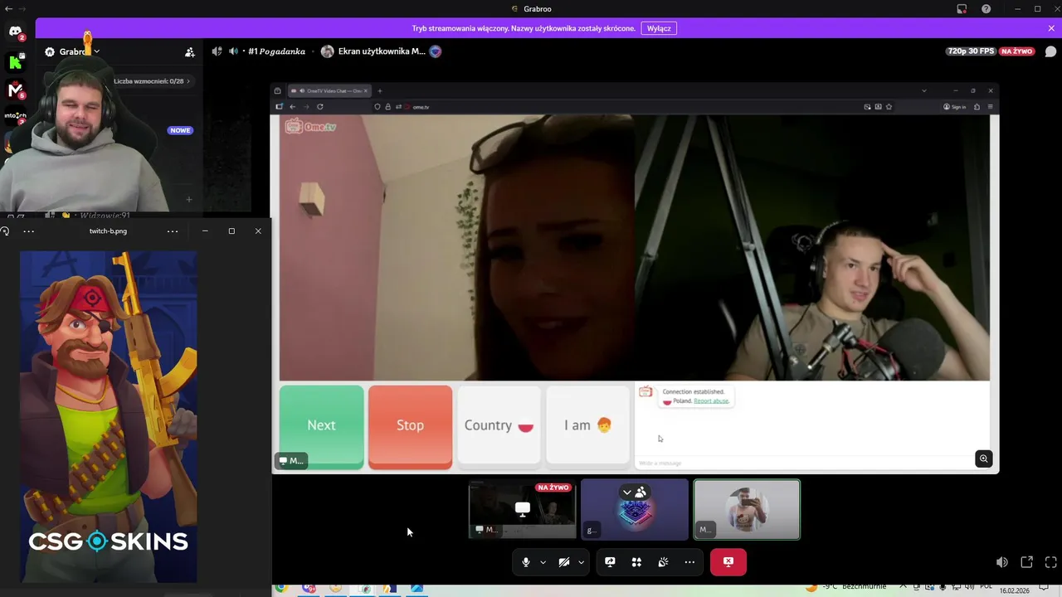The image size is (1062, 597).
Task: Click the Stop button on OmeTV
Action: pyautogui.click(x=410, y=426)
